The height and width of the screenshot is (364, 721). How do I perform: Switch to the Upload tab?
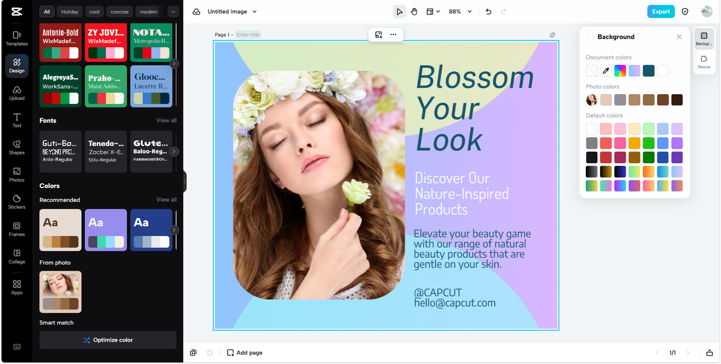[x=17, y=93]
